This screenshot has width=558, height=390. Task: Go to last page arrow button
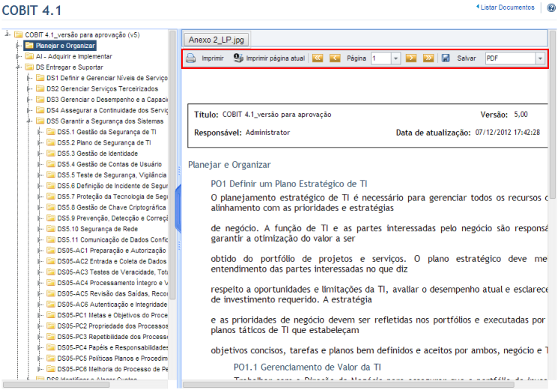tap(428, 58)
